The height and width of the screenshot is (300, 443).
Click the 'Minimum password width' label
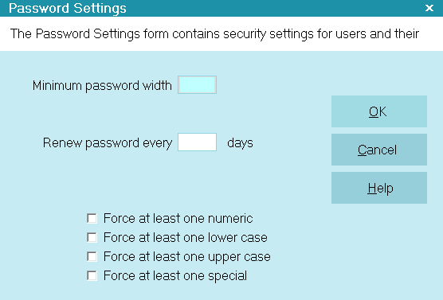pyautogui.click(x=102, y=85)
